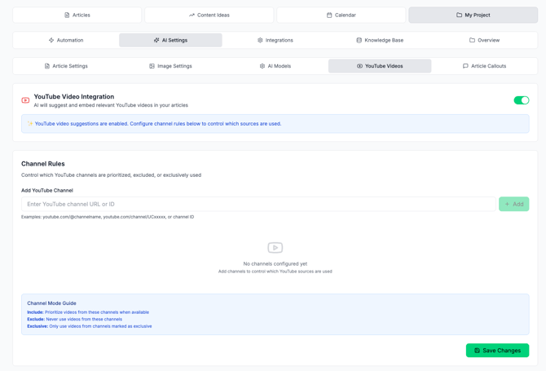Select the My Project tab
The image size is (546, 371).
pyautogui.click(x=473, y=15)
